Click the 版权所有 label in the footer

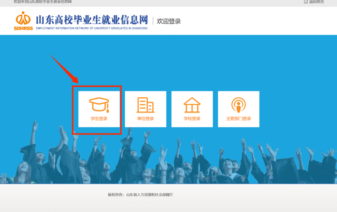pyautogui.click(x=116, y=195)
